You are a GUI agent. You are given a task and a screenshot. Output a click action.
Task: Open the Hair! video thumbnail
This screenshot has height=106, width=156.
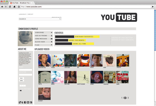click(109, 60)
